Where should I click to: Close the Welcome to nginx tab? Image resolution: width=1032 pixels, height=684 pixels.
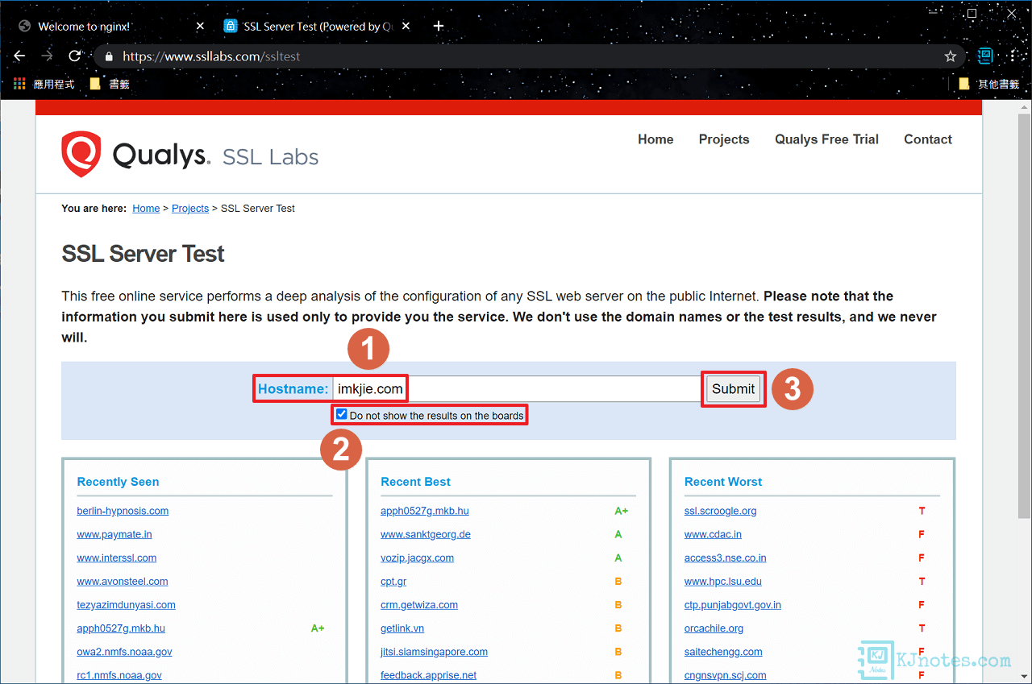tap(200, 27)
